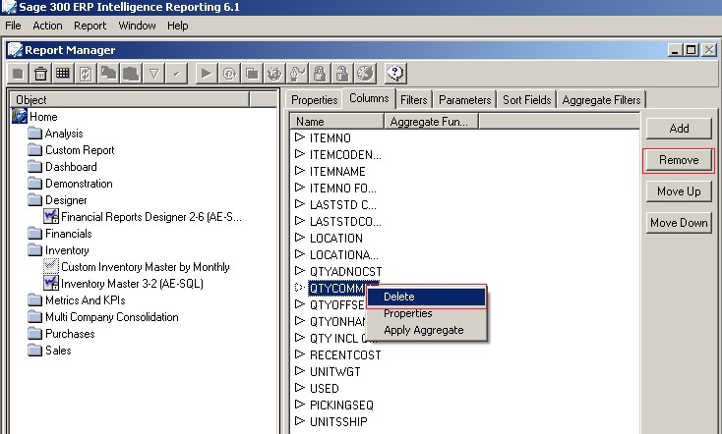The width and height of the screenshot is (722, 434).
Task: Switch to the Parameters tab
Action: tap(464, 100)
